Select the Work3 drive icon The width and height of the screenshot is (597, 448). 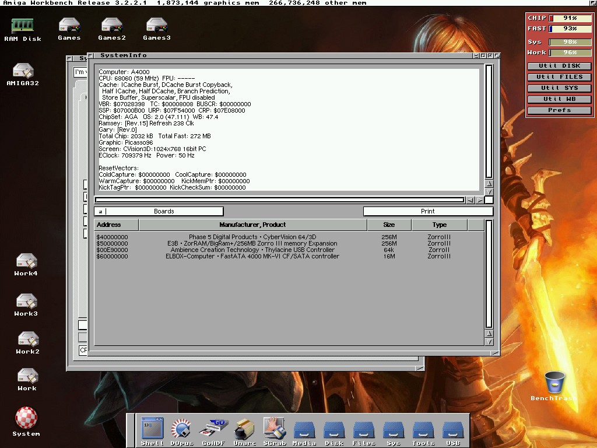pyautogui.click(x=26, y=304)
